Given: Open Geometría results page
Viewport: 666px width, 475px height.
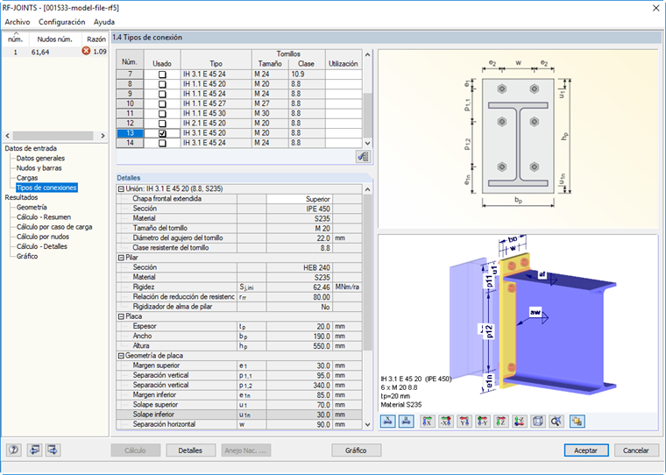Looking at the screenshot, I should pyautogui.click(x=32, y=207).
